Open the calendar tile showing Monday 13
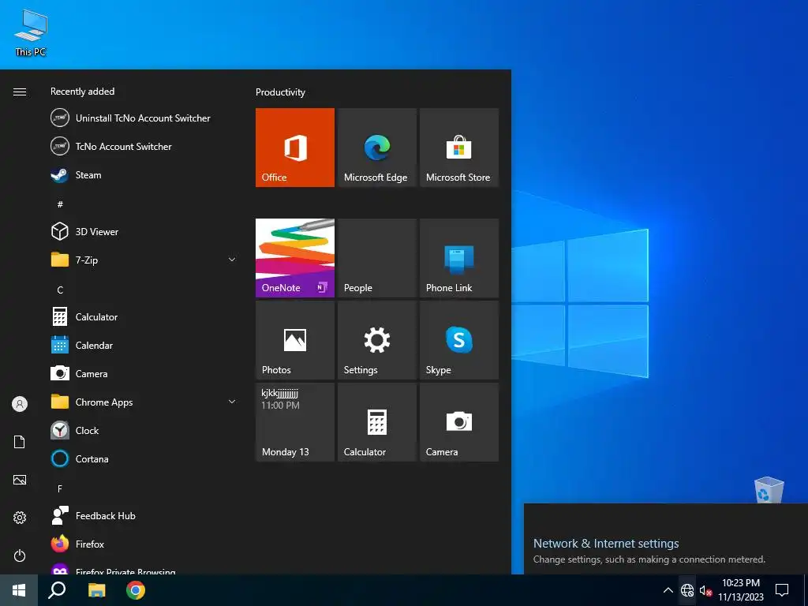The image size is (808, 606). click(x=295, y=422)
